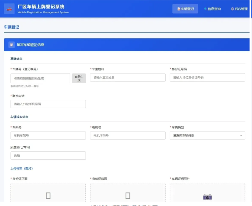This screenshot has width=252, height=206.
Task: Click the red car logo icon
Action: click(x=9, y=9)
